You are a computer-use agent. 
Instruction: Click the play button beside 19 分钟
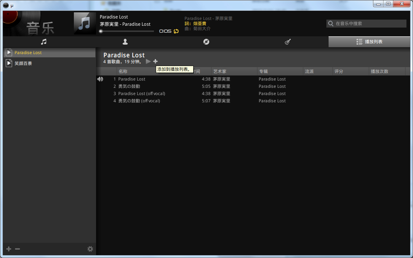point(148,61)
